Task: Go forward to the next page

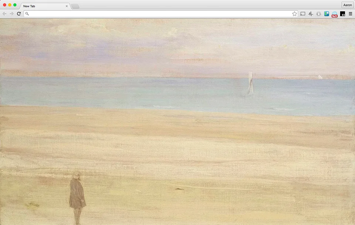Action: click(x=11, y=14)
